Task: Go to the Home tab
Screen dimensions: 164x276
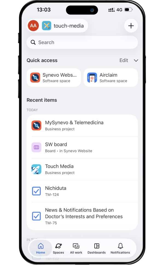Action: [40, 248]
